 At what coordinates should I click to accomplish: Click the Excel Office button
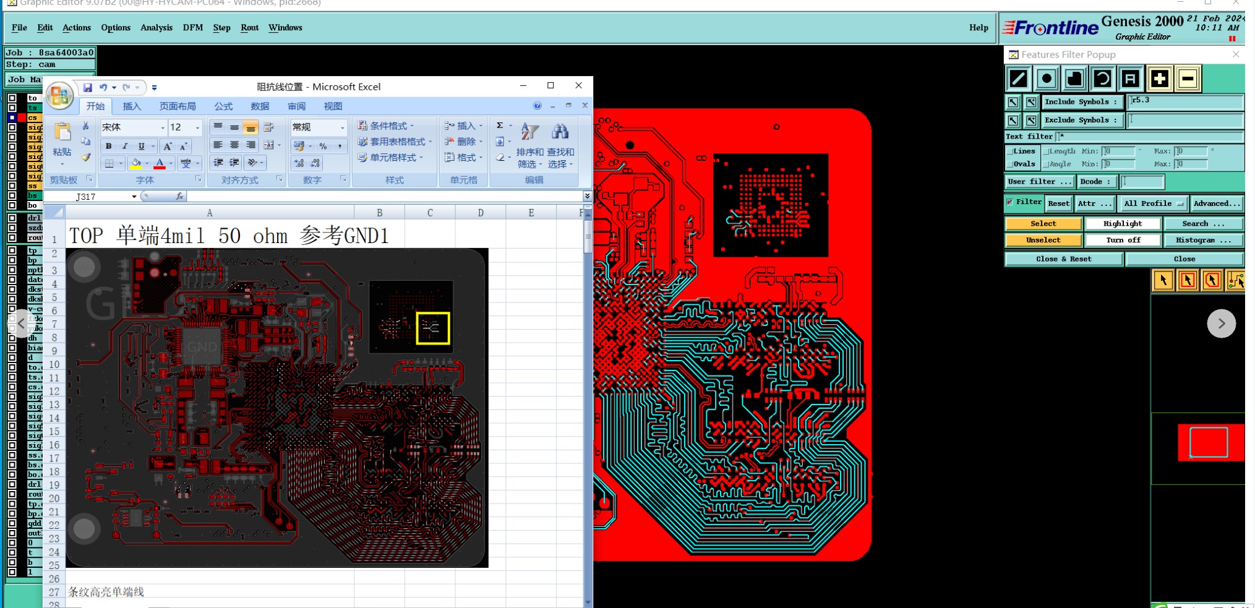tap(60, 95)
